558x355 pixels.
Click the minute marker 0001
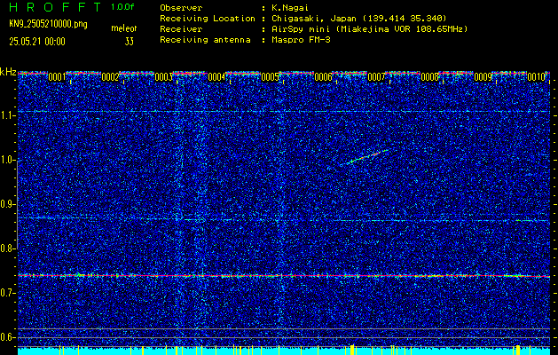pyautogui.click(x=57, y=77)
